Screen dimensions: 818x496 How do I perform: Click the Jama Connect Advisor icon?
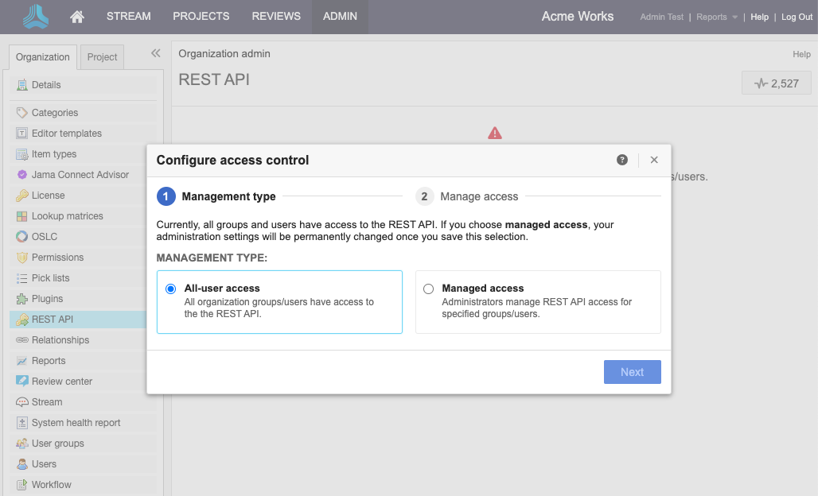22,175
